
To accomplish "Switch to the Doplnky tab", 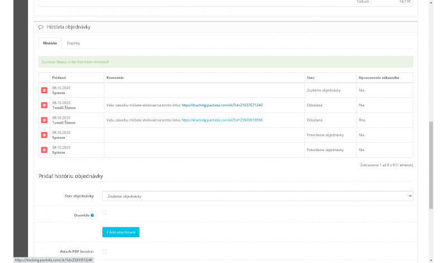I will (x=73, y=43).
